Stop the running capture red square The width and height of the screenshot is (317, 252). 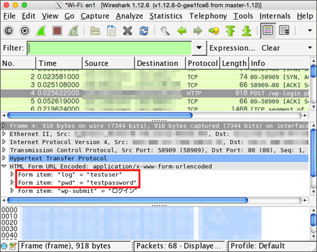coord(57,31)
